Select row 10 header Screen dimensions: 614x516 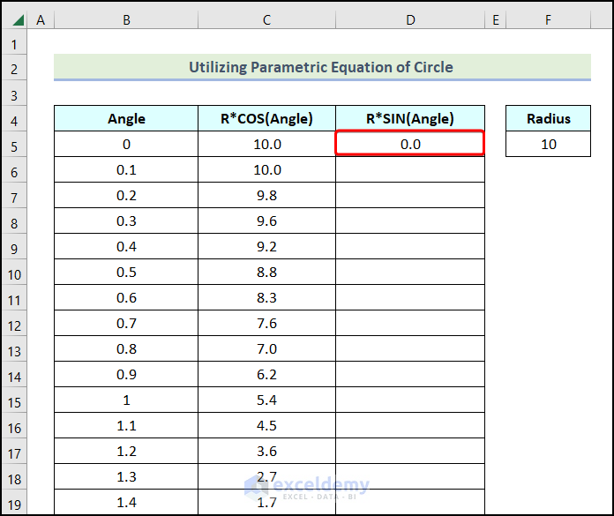click(15, 273)
